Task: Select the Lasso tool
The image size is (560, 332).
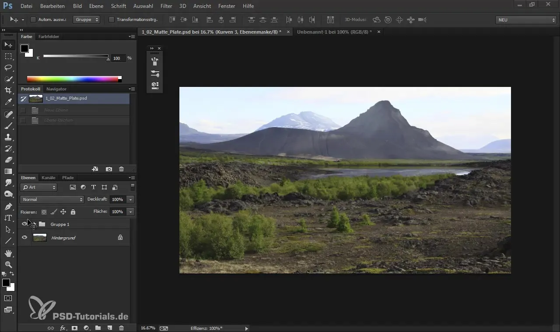Action: [x=8, y=68]
